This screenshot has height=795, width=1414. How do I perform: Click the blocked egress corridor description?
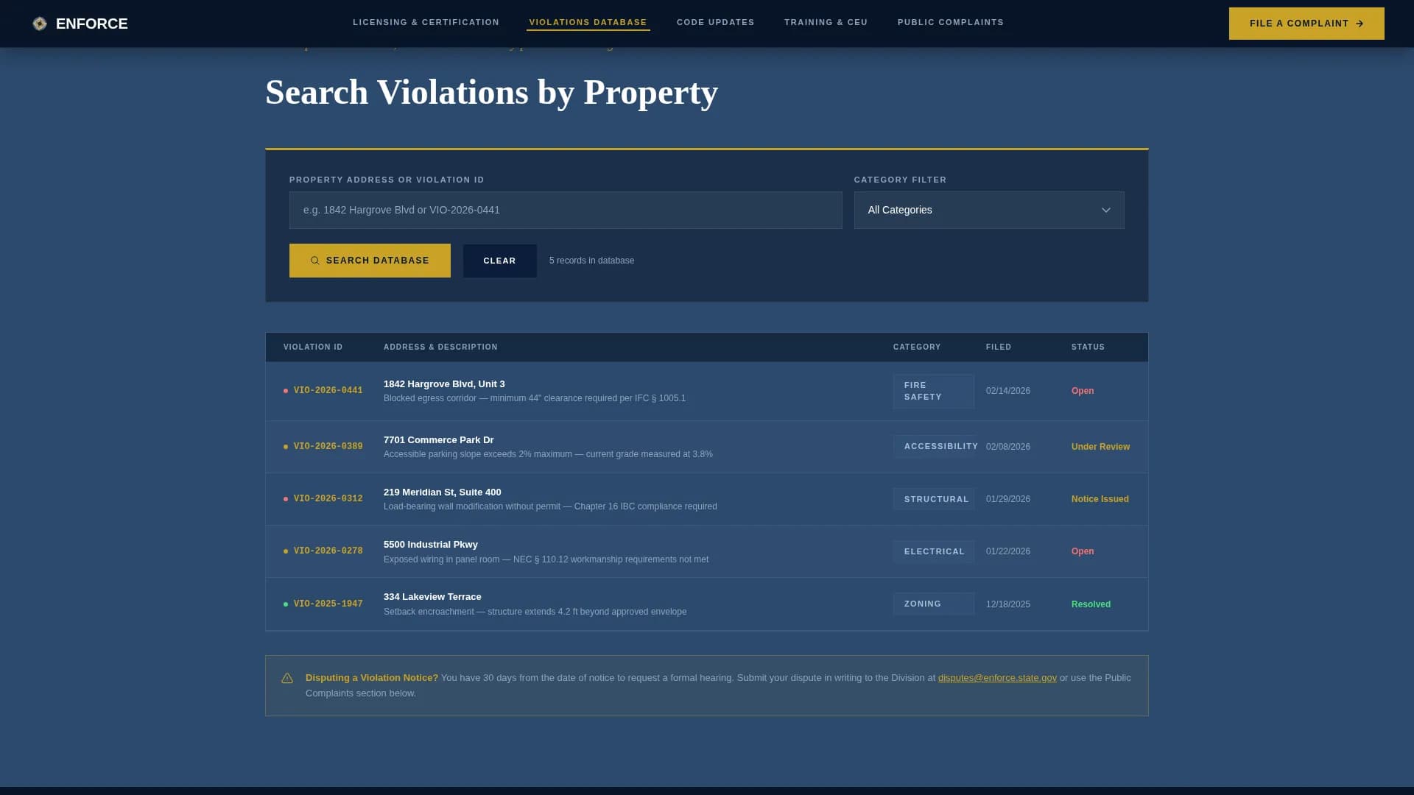point(535,398)
